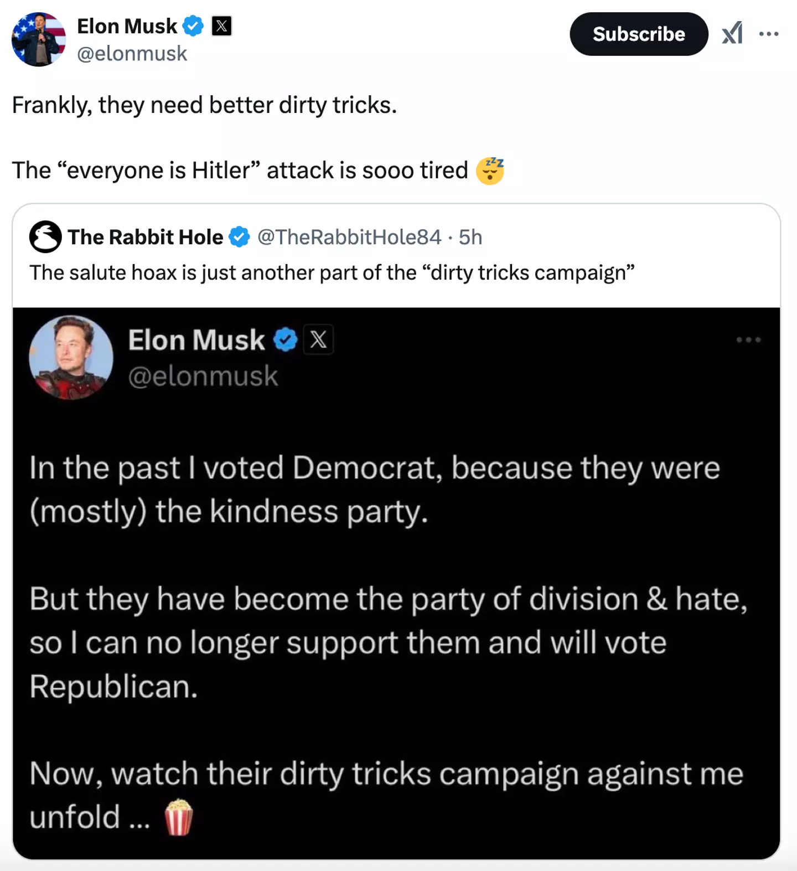
Task: Open the quoted post text about the salute hoax
Action: [x=332, y=272]
